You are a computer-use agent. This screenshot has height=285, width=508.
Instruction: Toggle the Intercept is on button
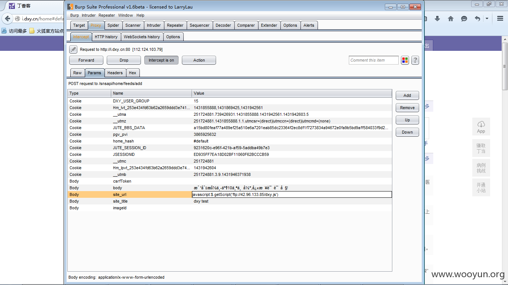(x=161, y=60)
